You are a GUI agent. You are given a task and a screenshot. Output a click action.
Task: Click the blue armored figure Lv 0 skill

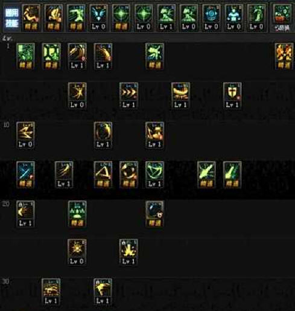pyautogui.click(x=233, y=18)
